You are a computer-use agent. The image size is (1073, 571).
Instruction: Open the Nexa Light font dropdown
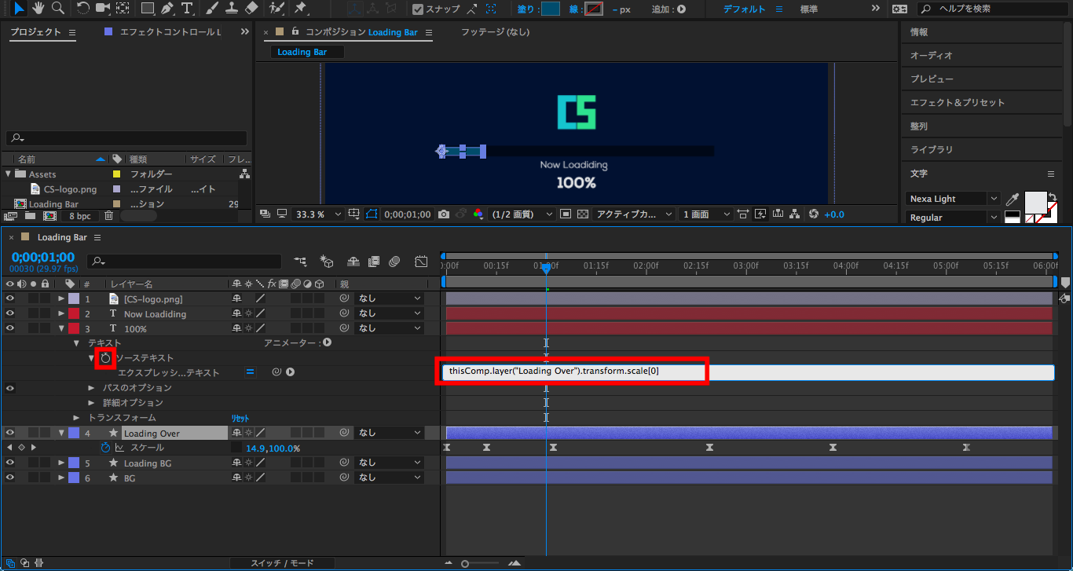pos(954,199)
